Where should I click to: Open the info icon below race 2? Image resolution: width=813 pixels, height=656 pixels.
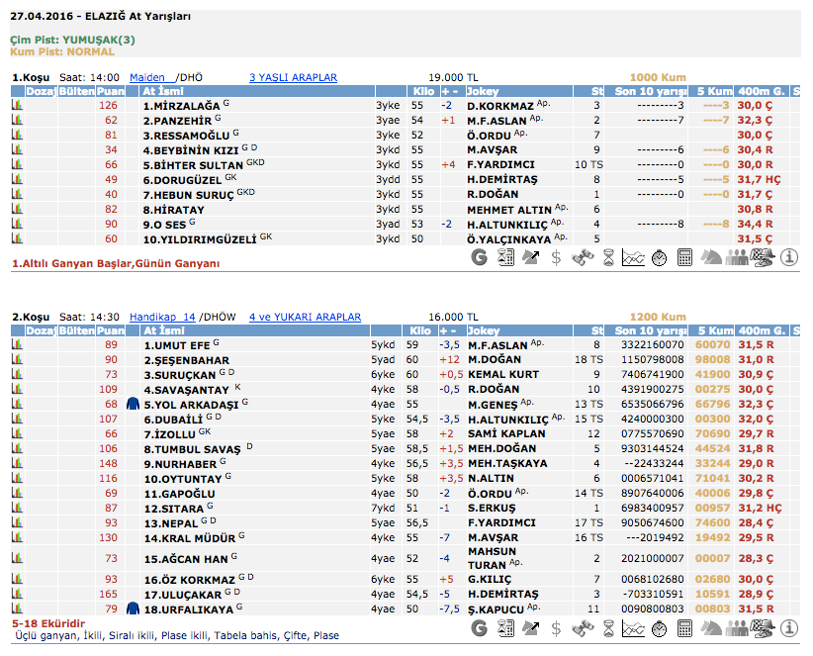789,628
